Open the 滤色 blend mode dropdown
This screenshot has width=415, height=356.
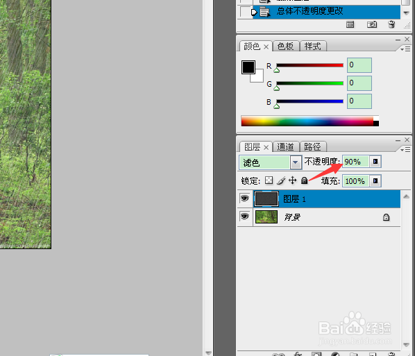(x=296, y=162)
